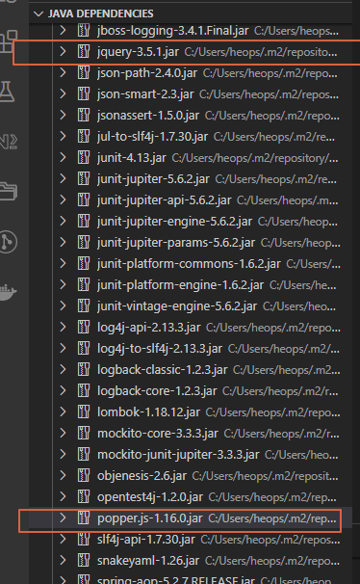The image size is (360, 584).
Task: Expand popper.js-1.16.0.jar chevron
Action: 63,518
